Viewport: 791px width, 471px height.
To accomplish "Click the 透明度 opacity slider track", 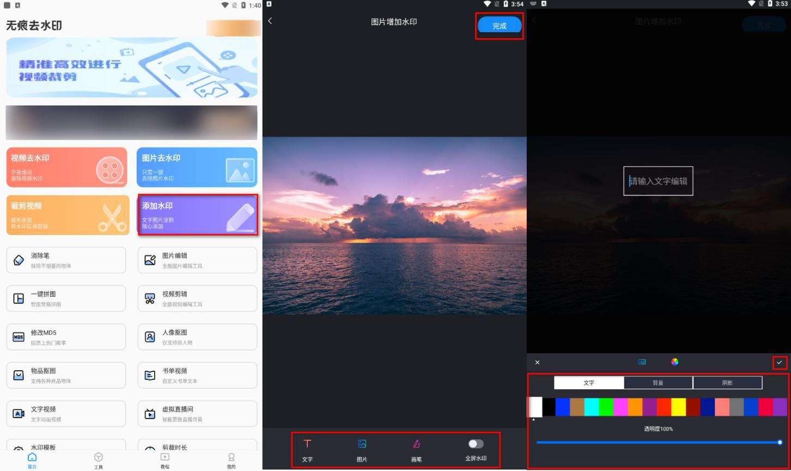I will click(x=658, y=443).
